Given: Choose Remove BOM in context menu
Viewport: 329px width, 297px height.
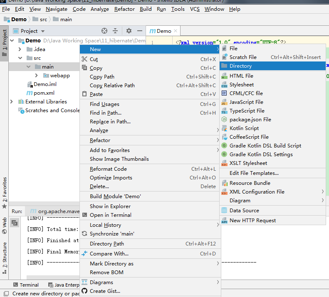Looking at the screenshot, I should point(150,272).
